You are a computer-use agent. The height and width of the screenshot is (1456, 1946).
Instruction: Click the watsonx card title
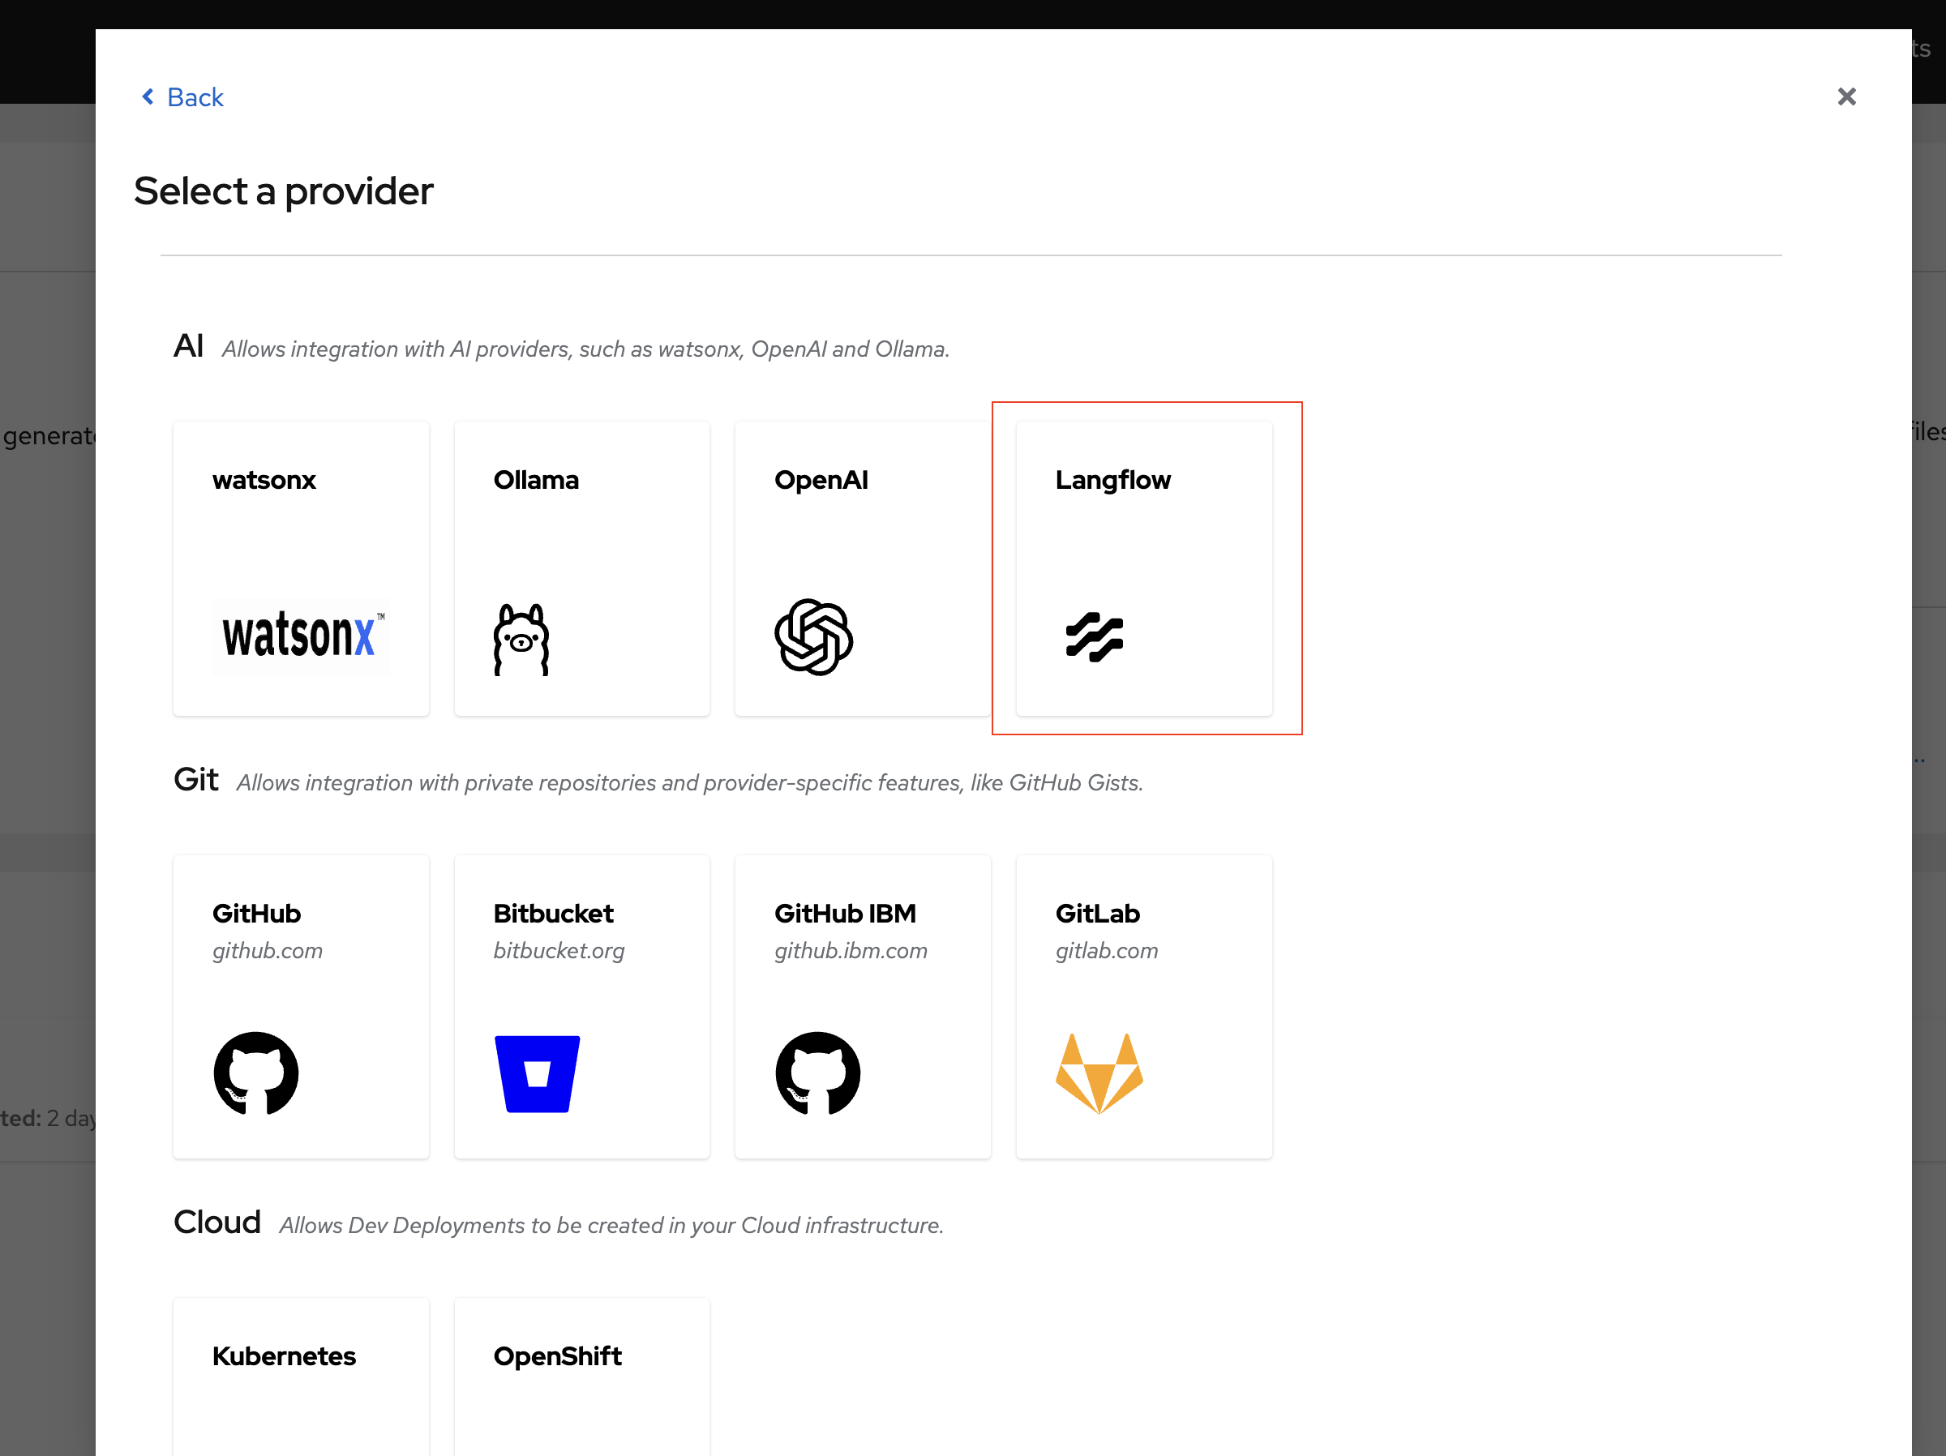tap(264, 481)
